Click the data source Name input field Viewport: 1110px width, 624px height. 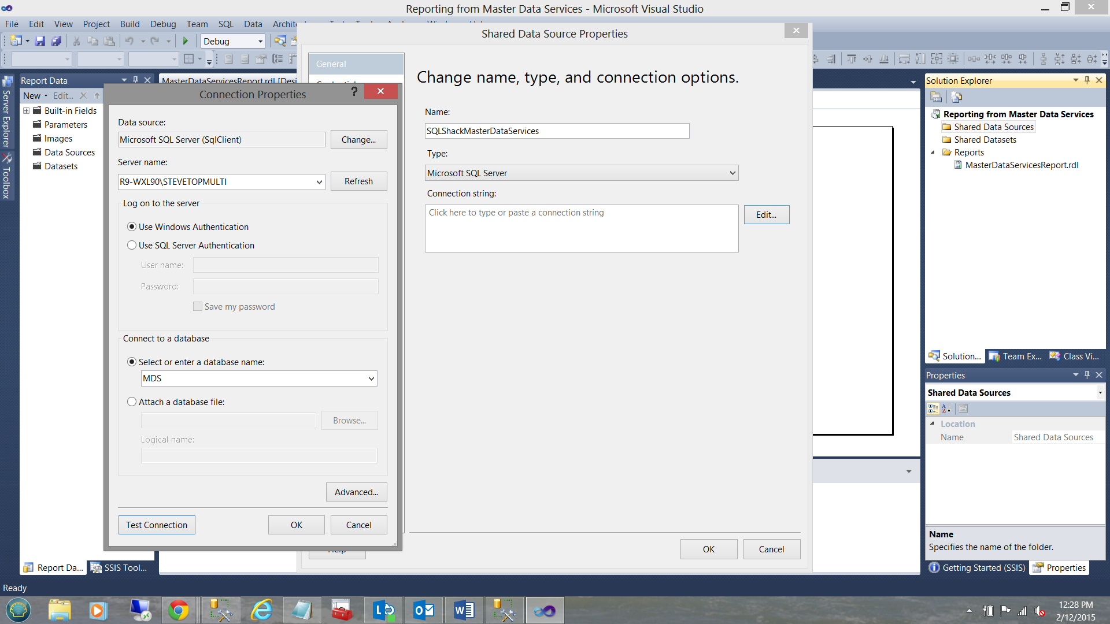(x=557, y=131)
